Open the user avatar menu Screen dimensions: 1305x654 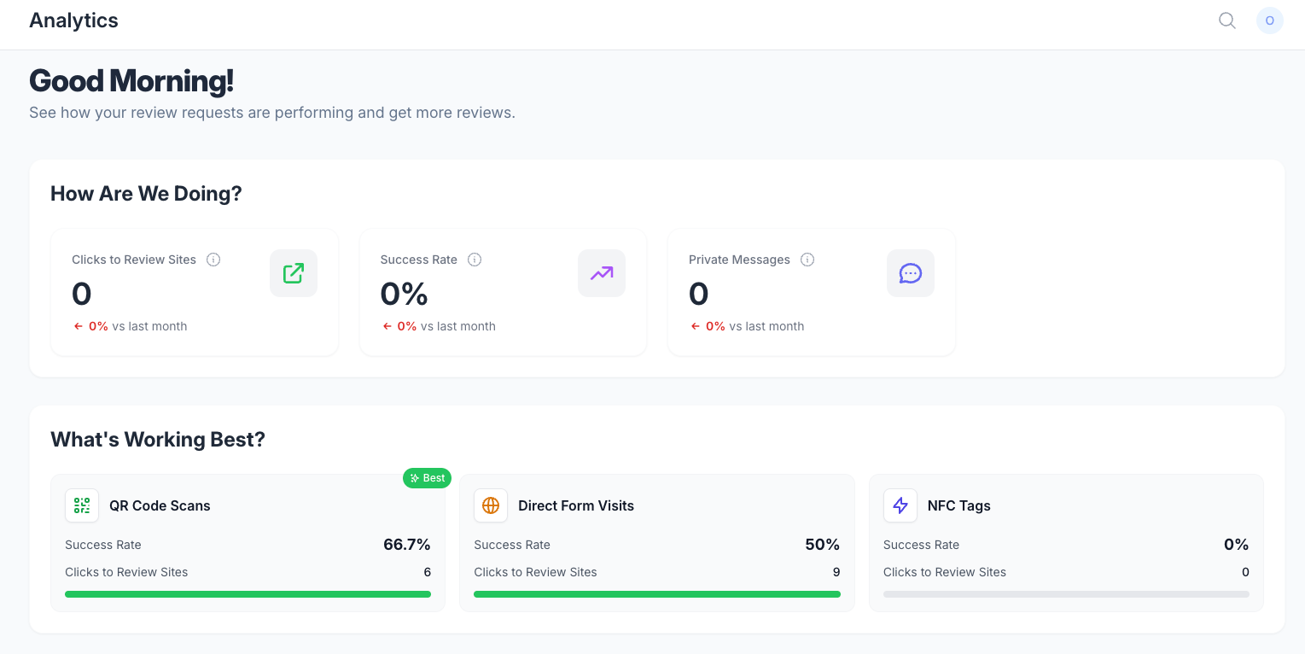tap(1270, 20)
